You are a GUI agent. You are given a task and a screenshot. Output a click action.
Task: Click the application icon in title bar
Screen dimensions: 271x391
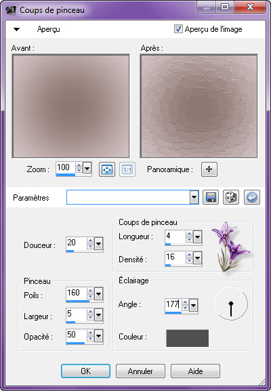10,10
